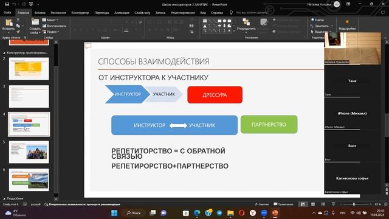Screen dimensions: 389x219
Task: Click the Reset (Восстановить) button
Action: click(x=54, y=26)
